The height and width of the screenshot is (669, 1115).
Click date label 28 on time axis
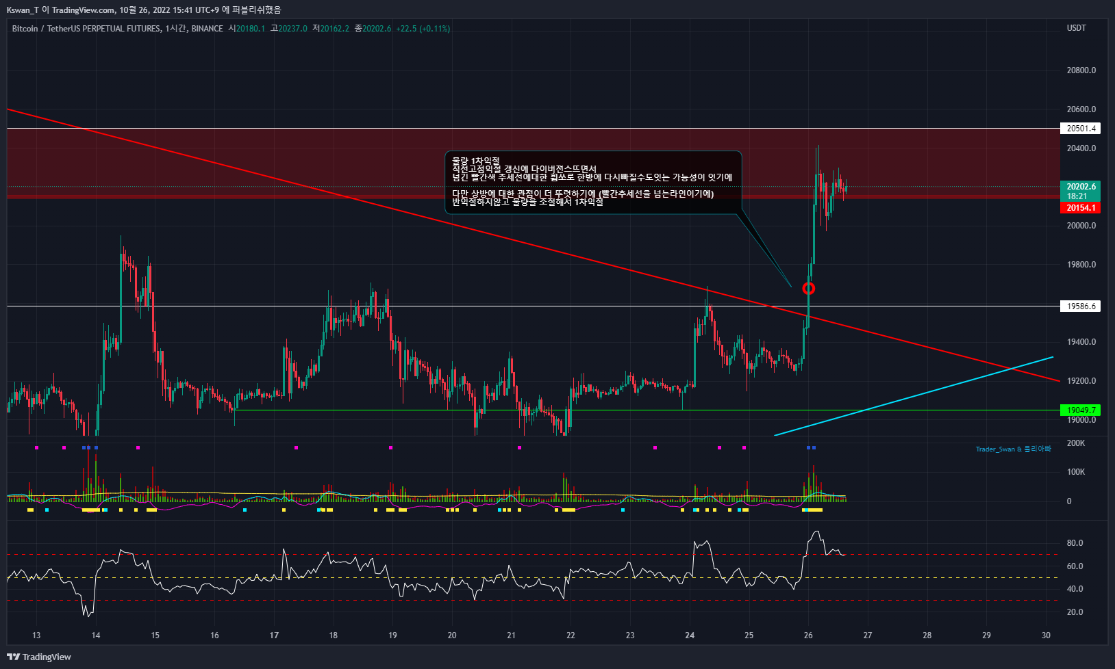927,635
